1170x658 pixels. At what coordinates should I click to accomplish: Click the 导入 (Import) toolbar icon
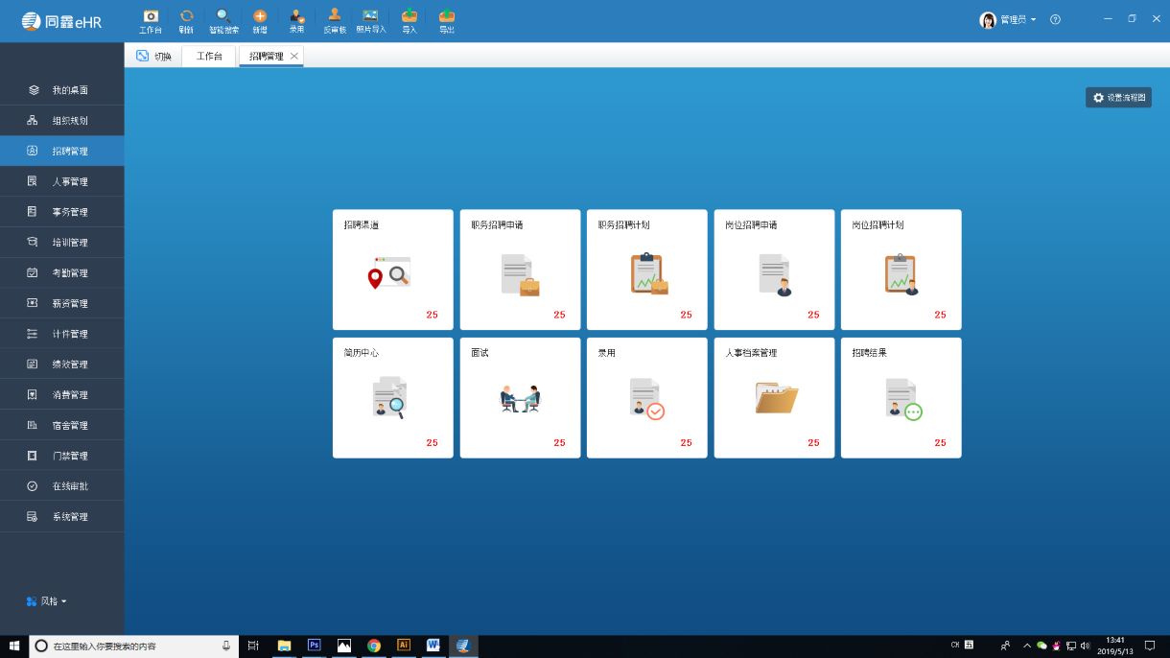coord(409,21)
